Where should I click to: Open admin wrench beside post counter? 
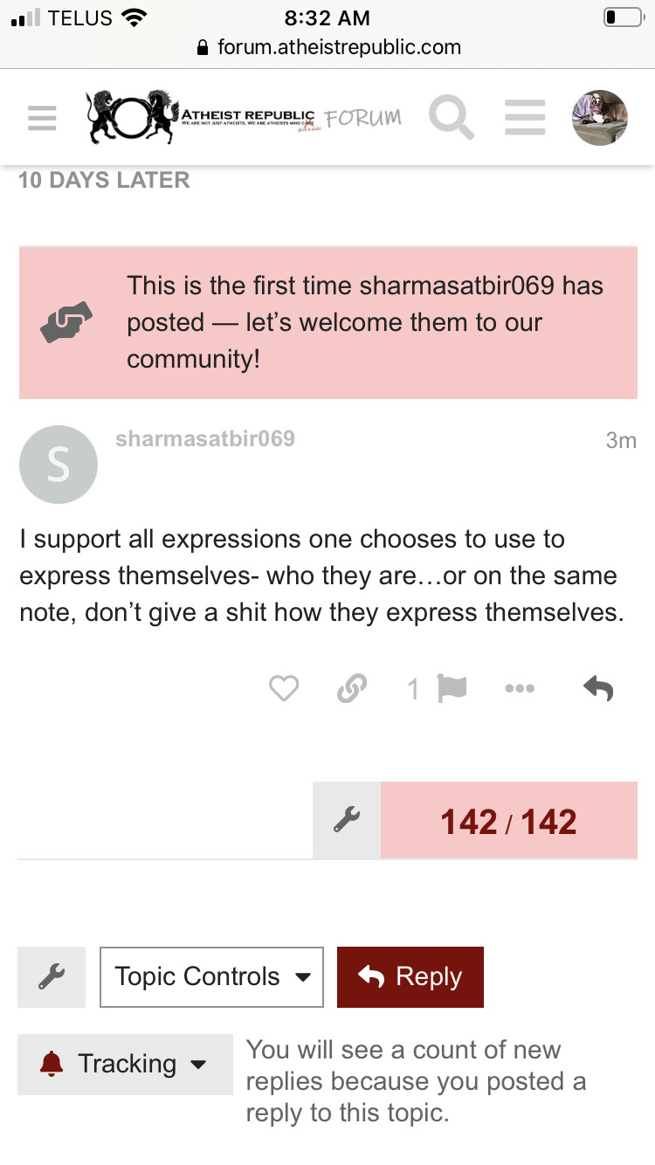(347, 821)
